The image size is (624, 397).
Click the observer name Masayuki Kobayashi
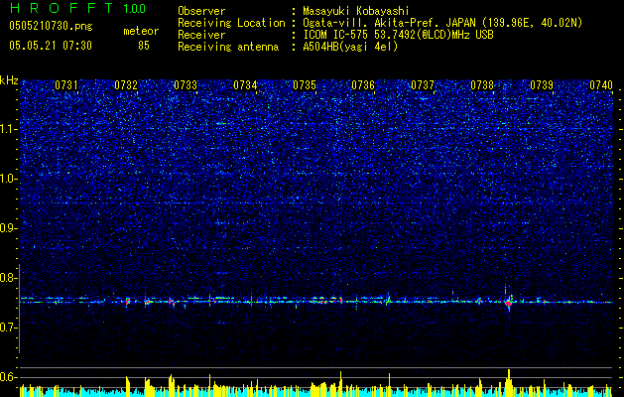(x=356, y=11)
